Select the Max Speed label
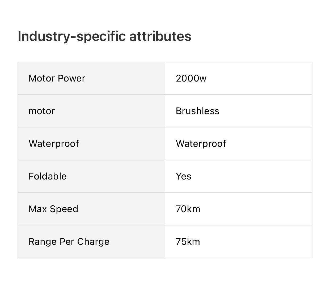The width and height of the screenshot is (330, 286). coord(53,209)
